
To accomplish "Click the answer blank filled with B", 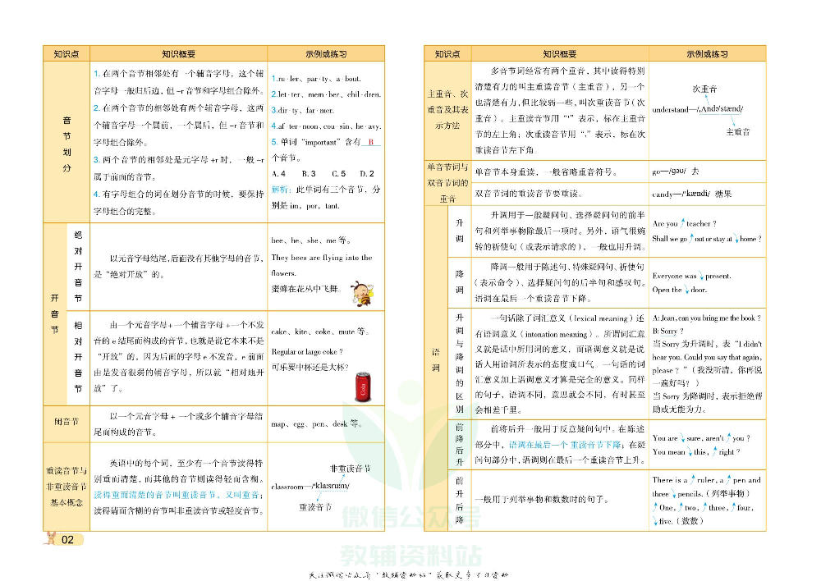I will (370, 142).
